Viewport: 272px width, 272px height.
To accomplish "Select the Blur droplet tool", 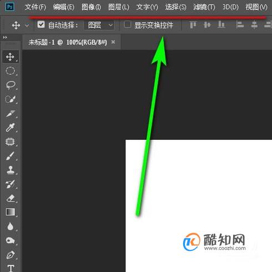I will tap(11, 226).
